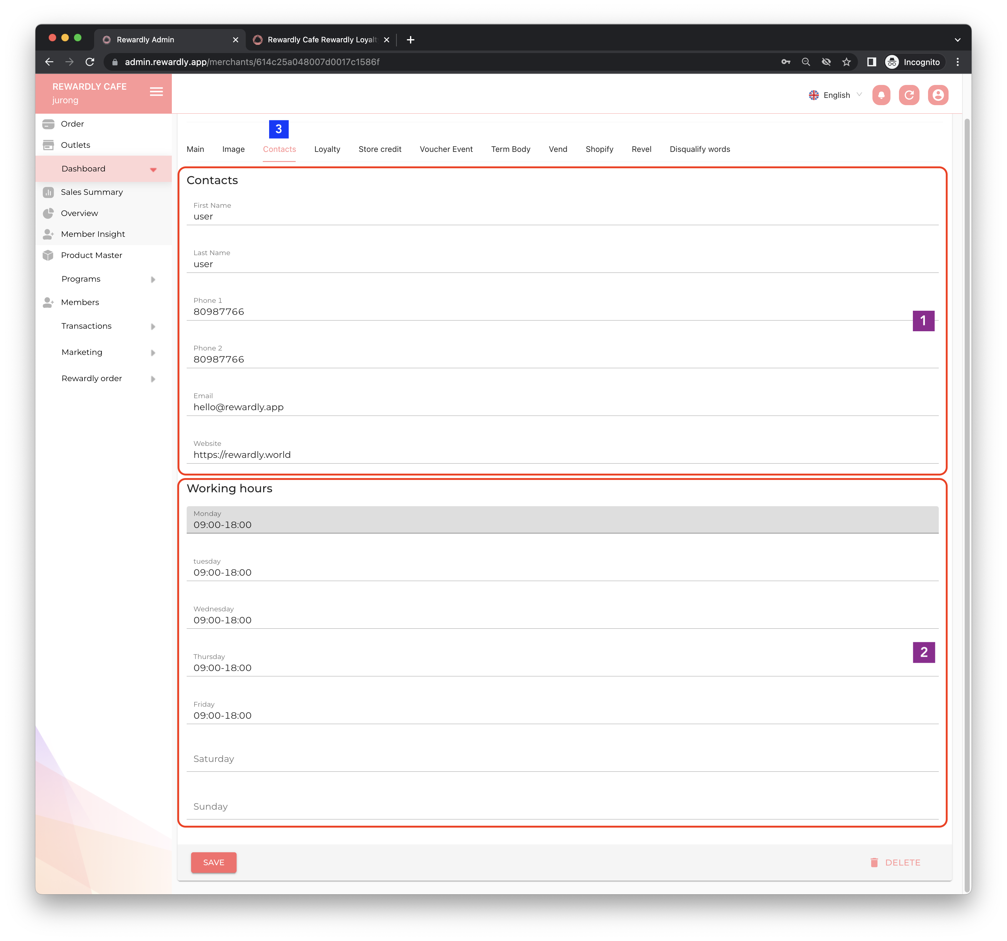Open the notifications bell
This screenshot has width=1007, height=941.
[881, 95]
